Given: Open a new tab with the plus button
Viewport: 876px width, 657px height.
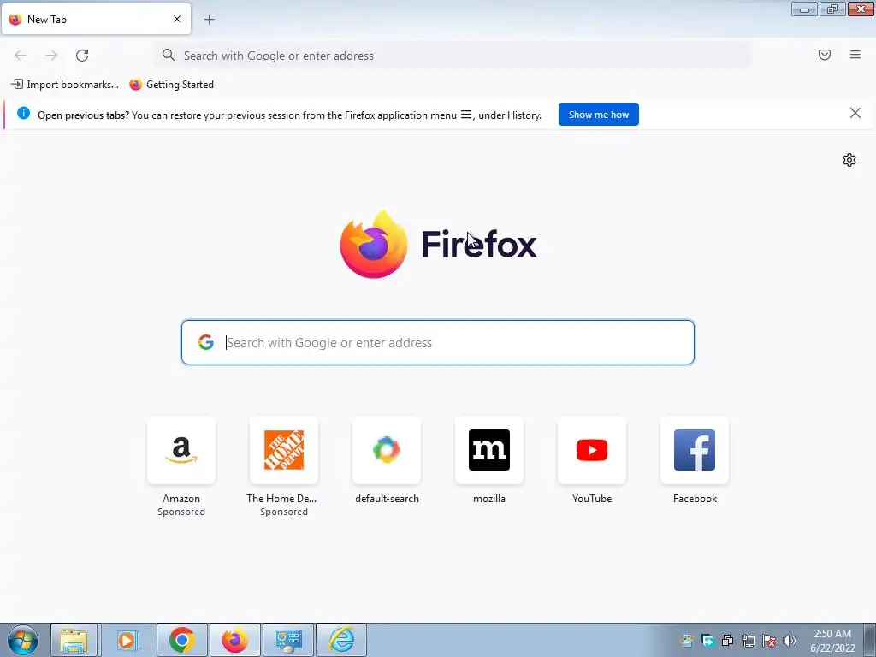Looking at the screenshot, I should (209, 20).
